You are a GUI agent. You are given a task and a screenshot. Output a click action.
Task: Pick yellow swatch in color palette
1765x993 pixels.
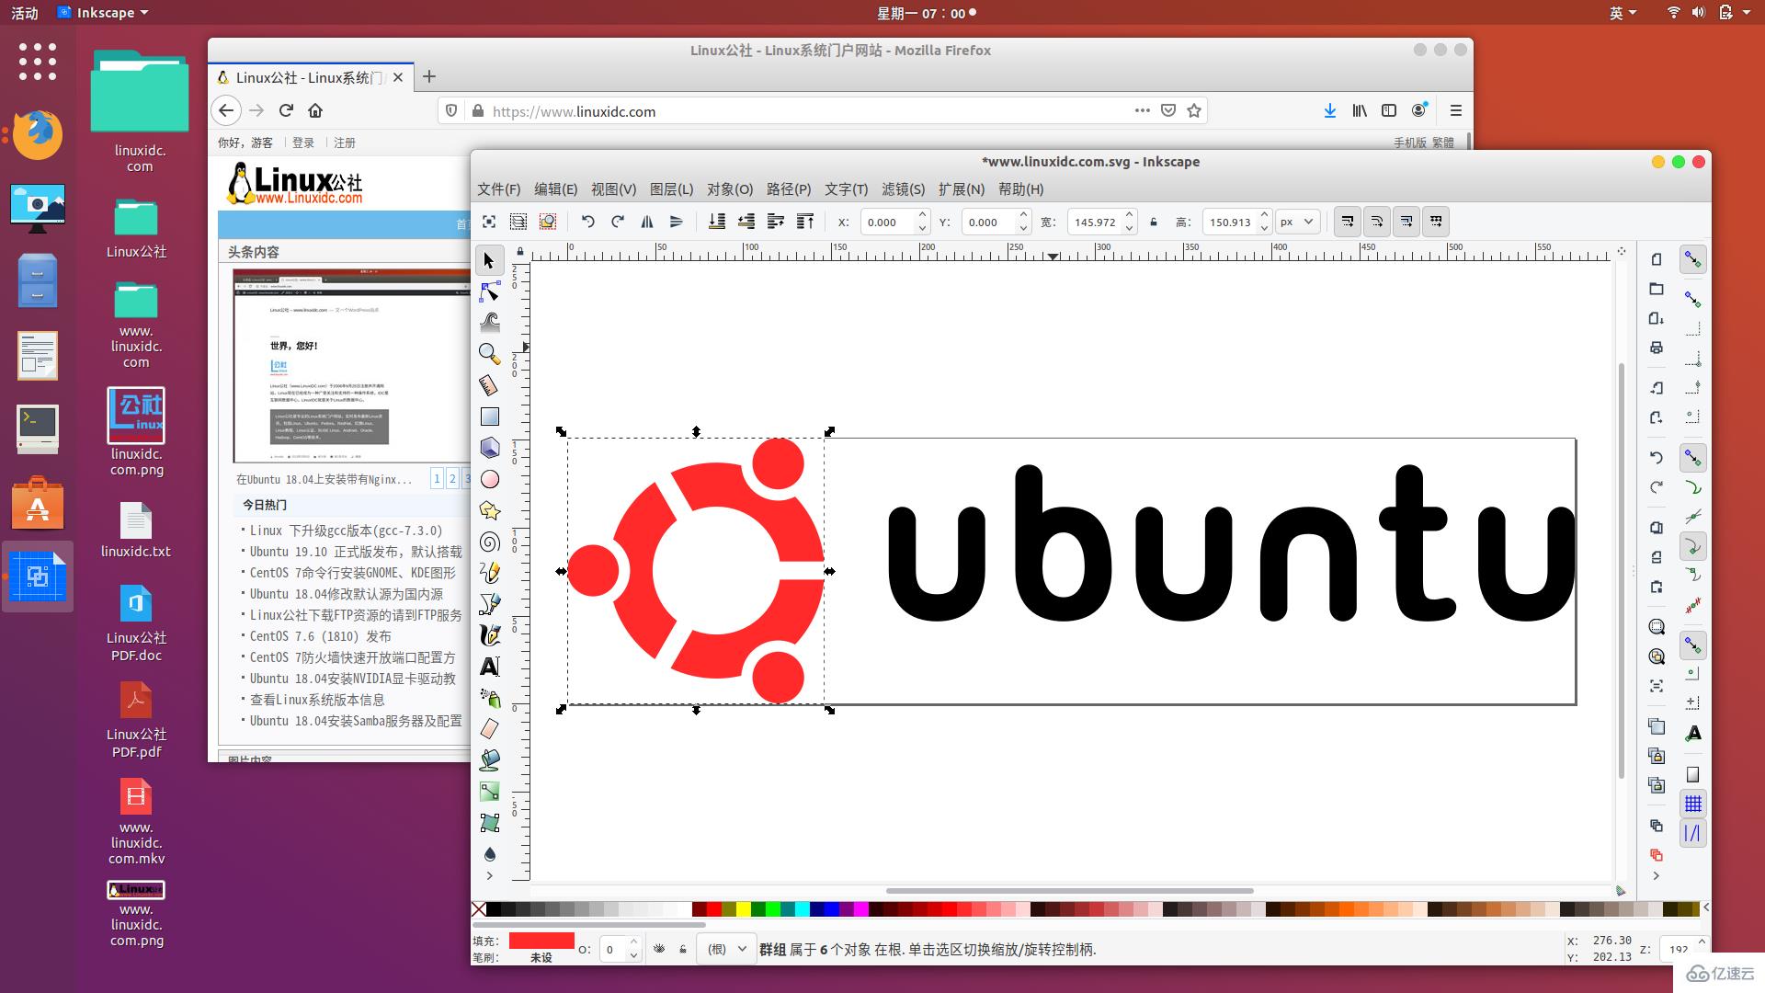[x=743, y=909]
